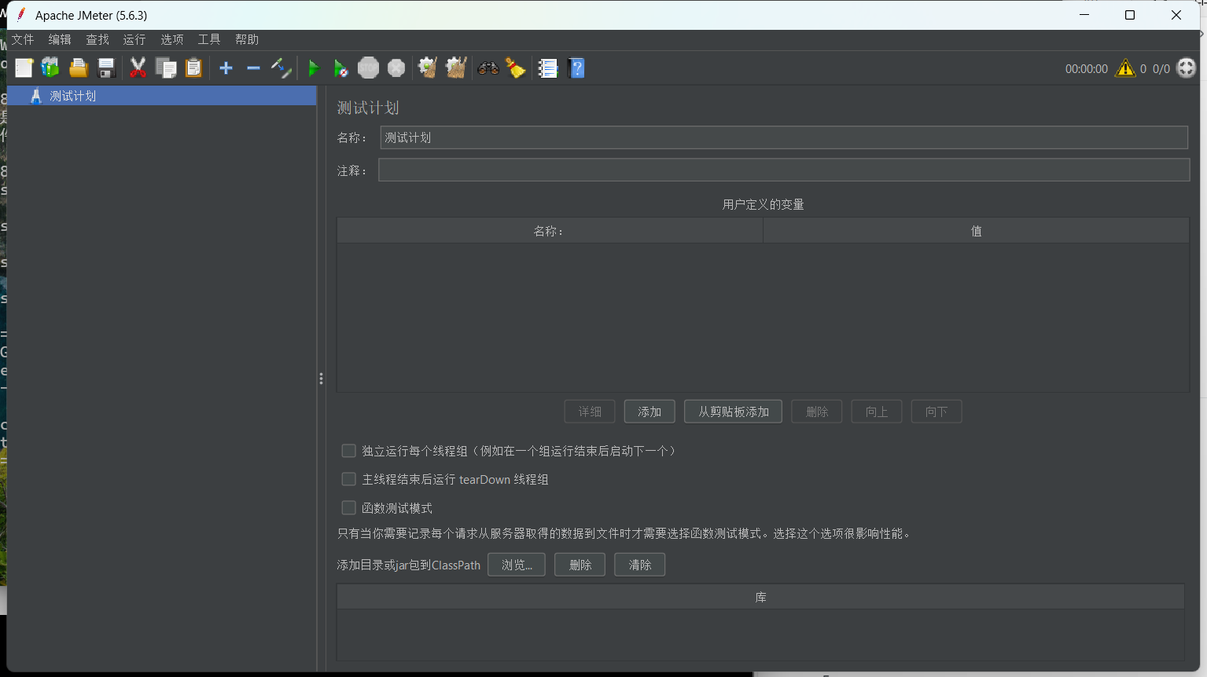
Task: Click 详细 button under variables table
Action: coord(590,412)
